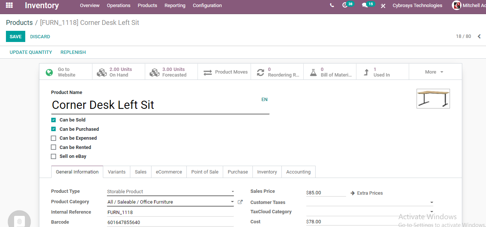
Task: Open the Overview menu
Action: coord(90,6)
